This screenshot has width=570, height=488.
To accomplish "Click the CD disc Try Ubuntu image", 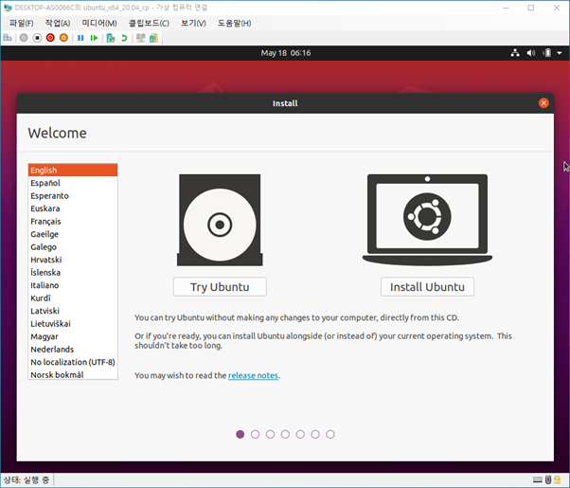I will point(220,220).
